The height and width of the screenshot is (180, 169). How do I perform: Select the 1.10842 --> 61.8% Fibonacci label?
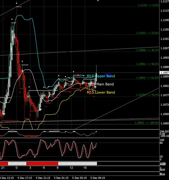click(x=148, y=78)
